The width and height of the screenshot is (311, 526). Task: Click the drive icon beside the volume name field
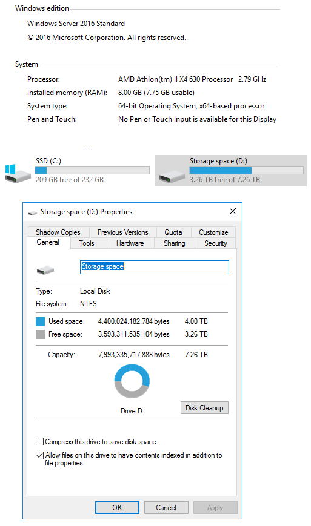[x=45, y=270]
